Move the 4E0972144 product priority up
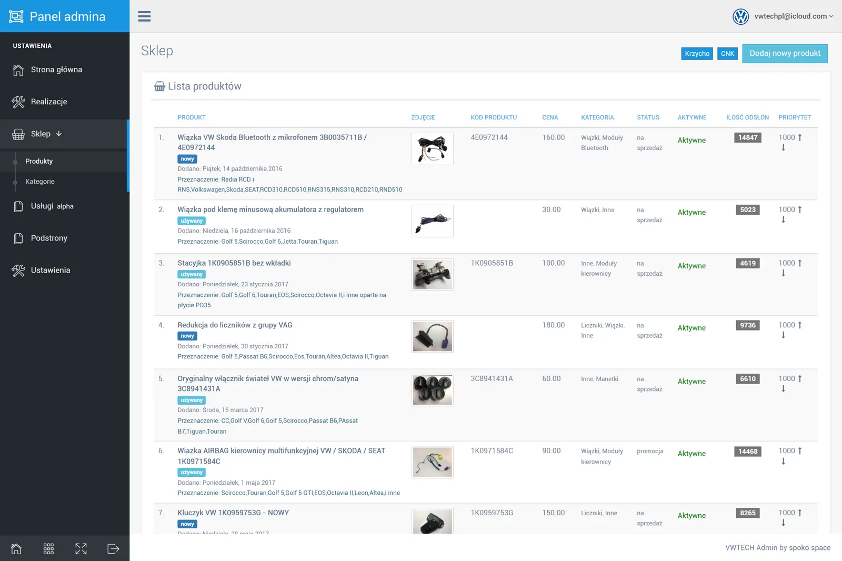The image size is (842, 561). [800, 137]
